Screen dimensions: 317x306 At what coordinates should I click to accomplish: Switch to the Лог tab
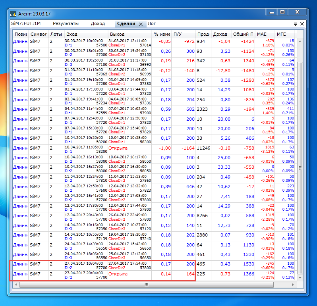click(152, 23)
